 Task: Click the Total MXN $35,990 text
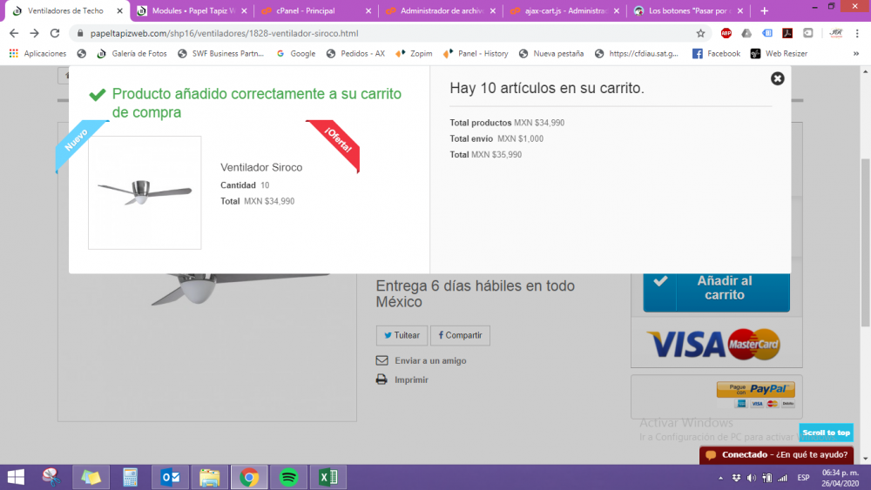click(x=485, y=155)
